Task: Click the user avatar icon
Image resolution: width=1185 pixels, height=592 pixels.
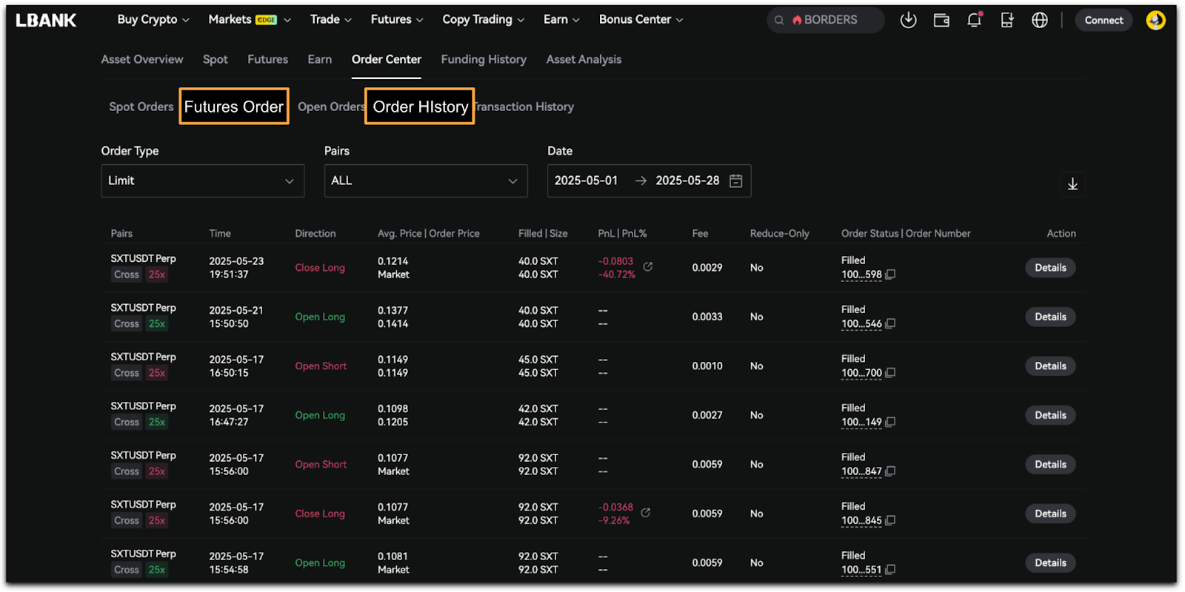Action: pos(1155,20)
